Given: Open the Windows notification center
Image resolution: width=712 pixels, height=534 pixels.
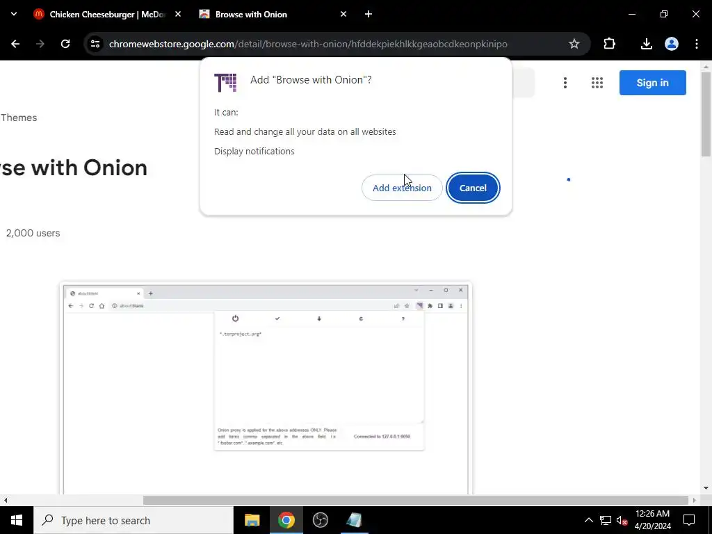Looking at the screenshot, I should 689,520.
